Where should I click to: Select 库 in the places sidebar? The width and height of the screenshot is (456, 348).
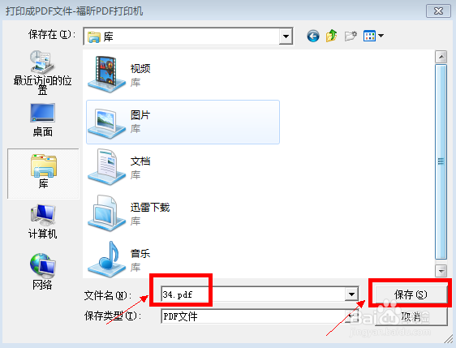43,174
